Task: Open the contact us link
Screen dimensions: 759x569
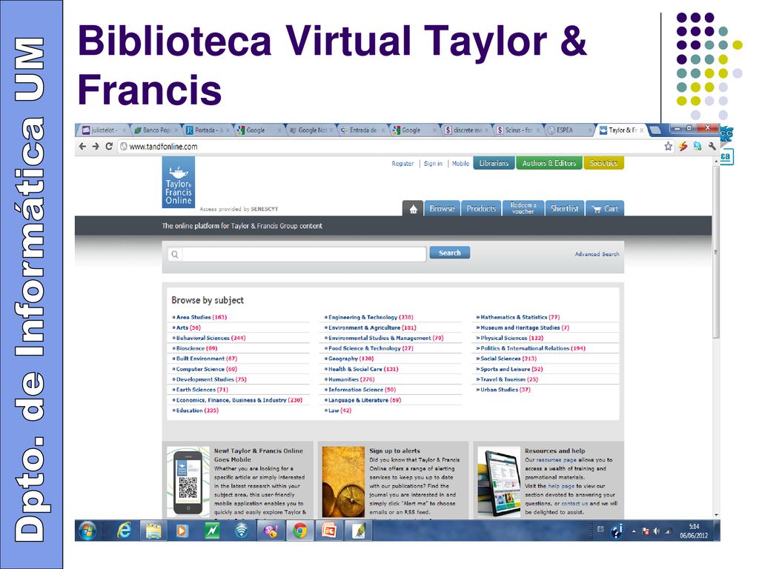Action: click(x=574, y=504)
